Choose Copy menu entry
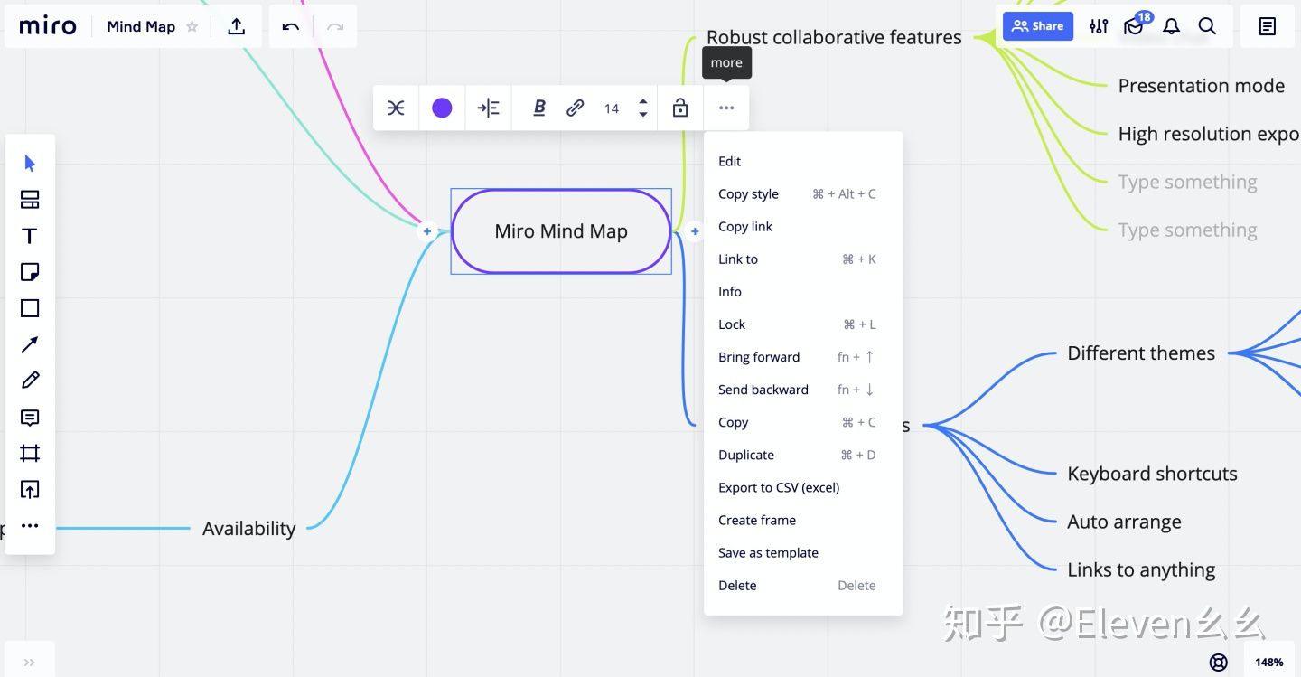This screenshot has height=677, width=1301. coord(803,422)
